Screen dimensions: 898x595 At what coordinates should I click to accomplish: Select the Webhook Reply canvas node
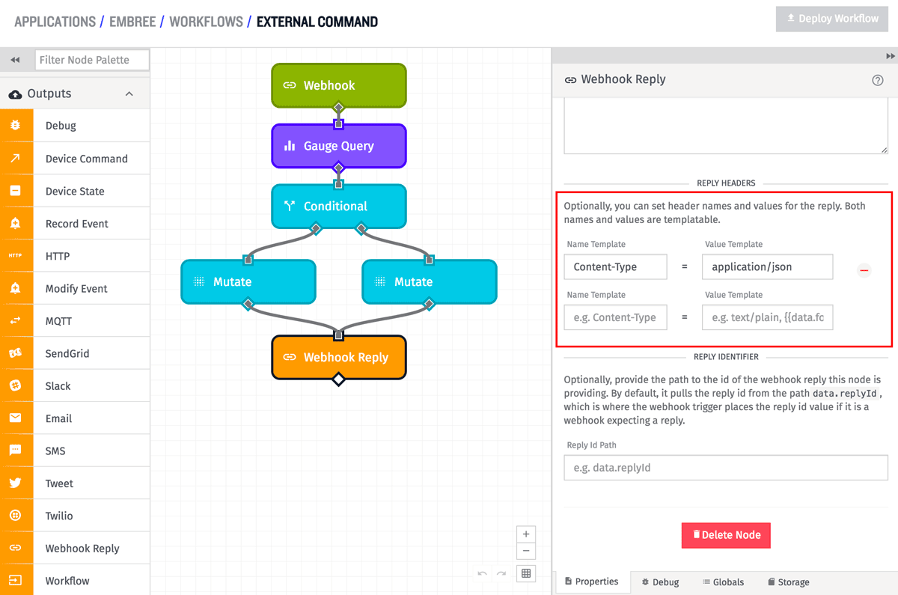[x=338, y=357]
